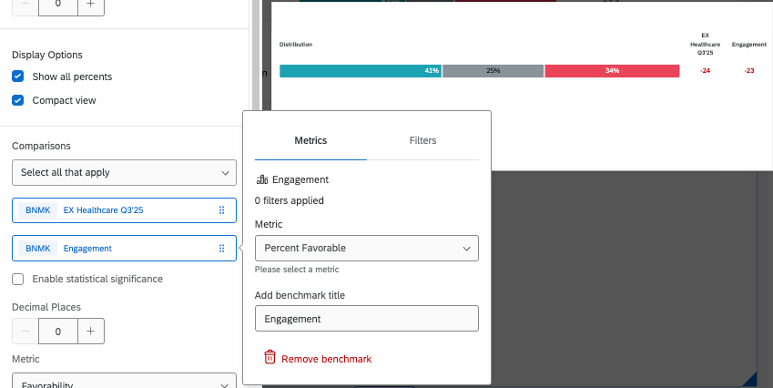Open the EX Healthcare Q3'25 benchmark item

124,210
